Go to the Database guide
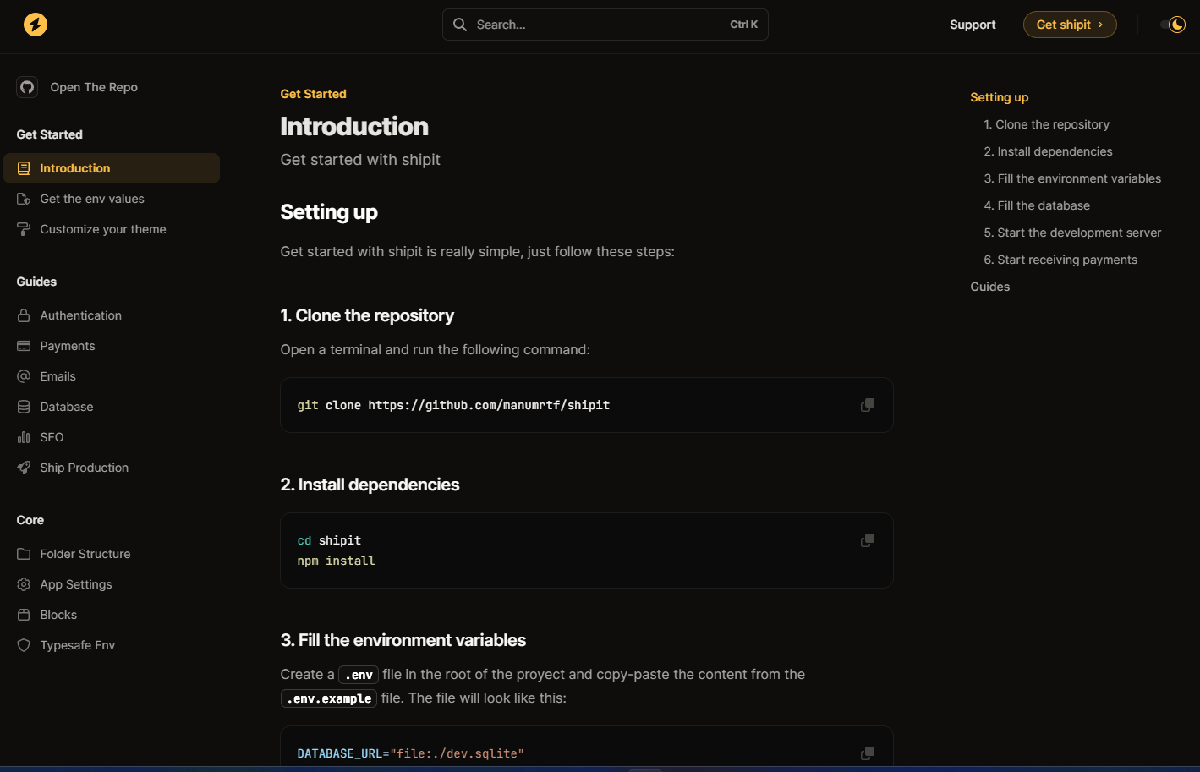 click(x=67, y=407)
